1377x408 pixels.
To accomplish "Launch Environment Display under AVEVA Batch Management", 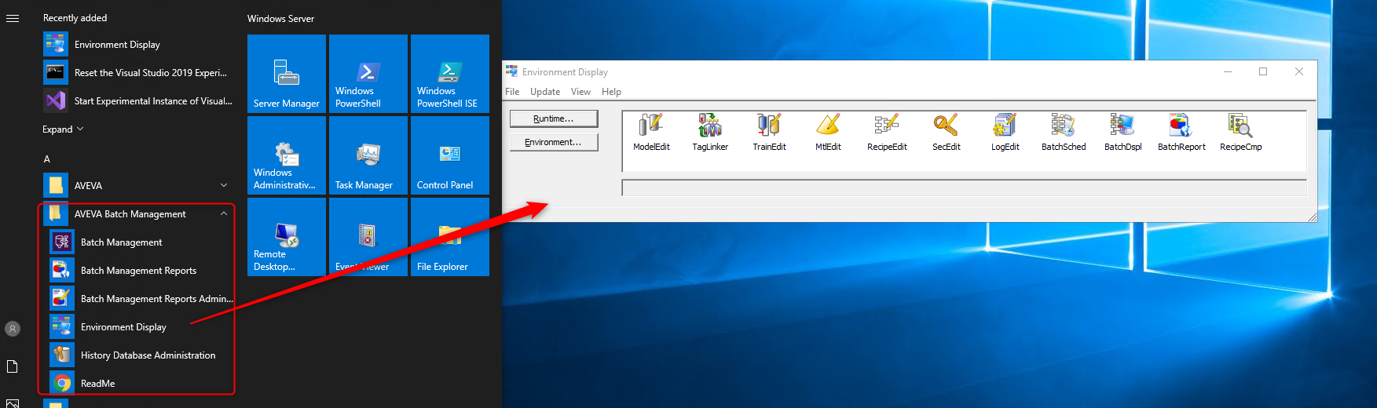I will point(138,327).
